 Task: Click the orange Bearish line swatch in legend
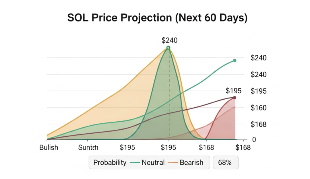tap(173, 163)
